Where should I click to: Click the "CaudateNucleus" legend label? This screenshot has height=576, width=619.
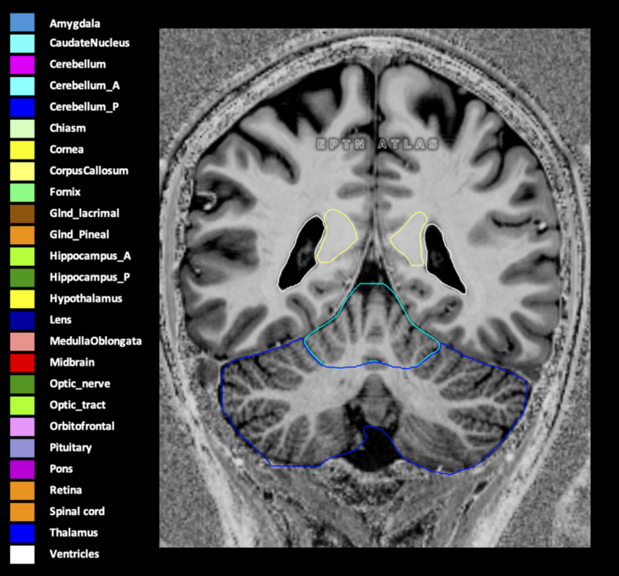click(90, 43)
